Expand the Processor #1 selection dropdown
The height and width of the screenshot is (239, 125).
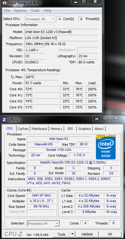coord(43,224)
